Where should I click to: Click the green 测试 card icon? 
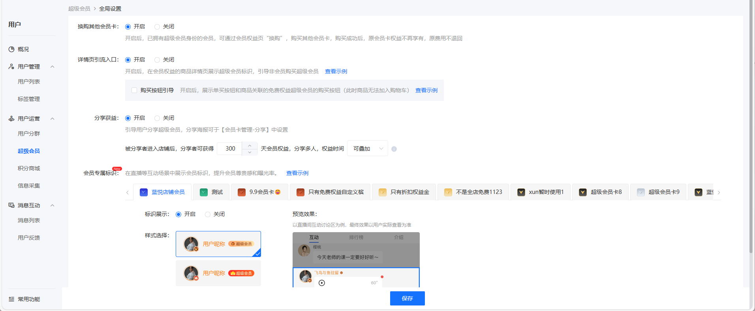point(204,192)
